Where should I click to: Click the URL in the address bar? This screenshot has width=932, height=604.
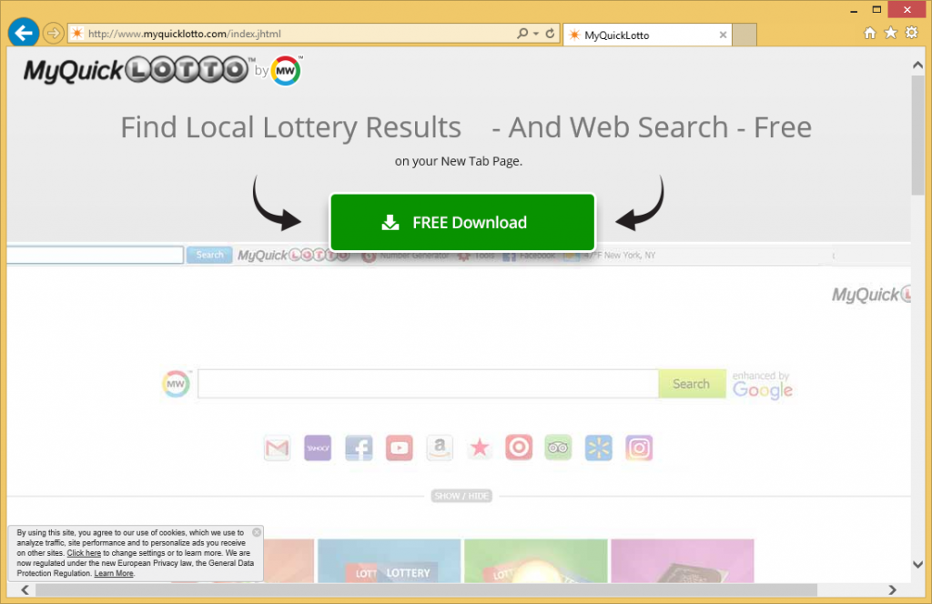184,34
